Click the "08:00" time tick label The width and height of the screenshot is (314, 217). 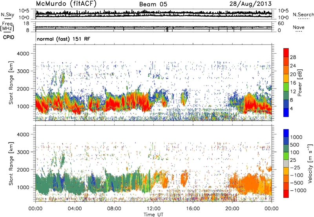[x=114, y=209]
